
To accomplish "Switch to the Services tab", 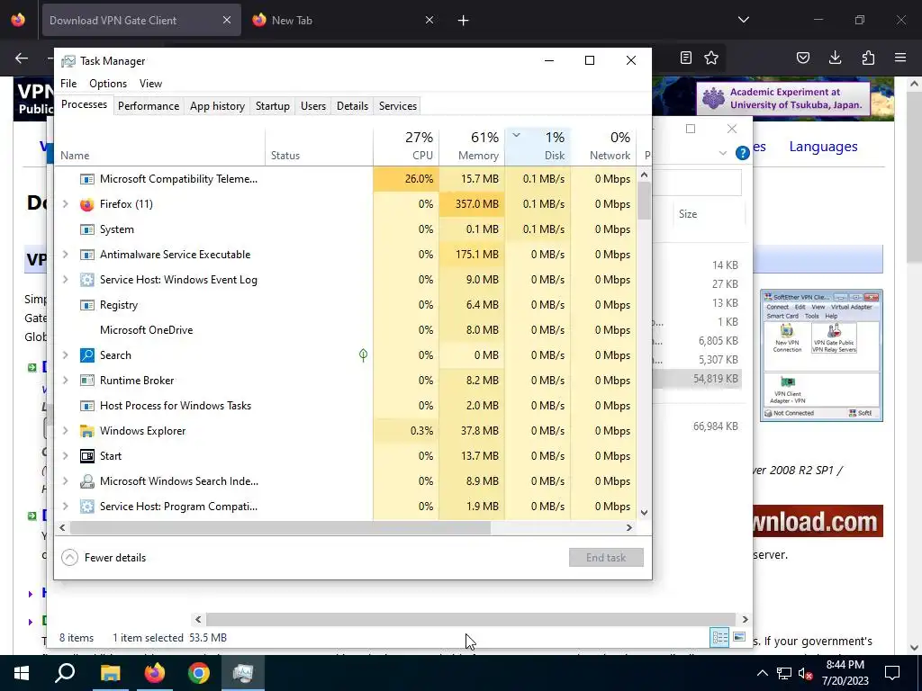I will (397, 106).
